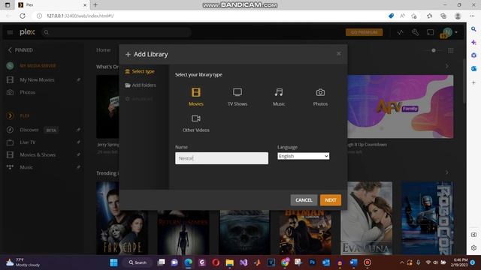Click the Plex logo

click(x=27, y=31)
